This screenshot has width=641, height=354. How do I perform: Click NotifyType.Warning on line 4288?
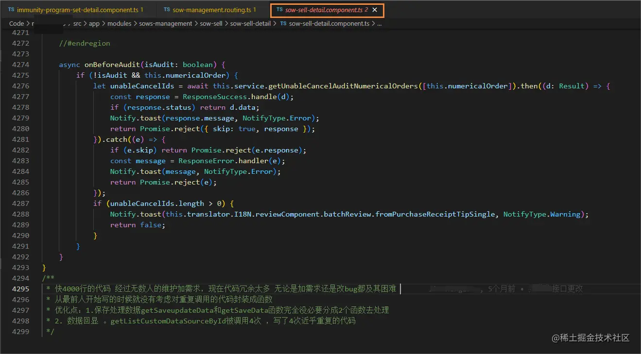point(542,214)
